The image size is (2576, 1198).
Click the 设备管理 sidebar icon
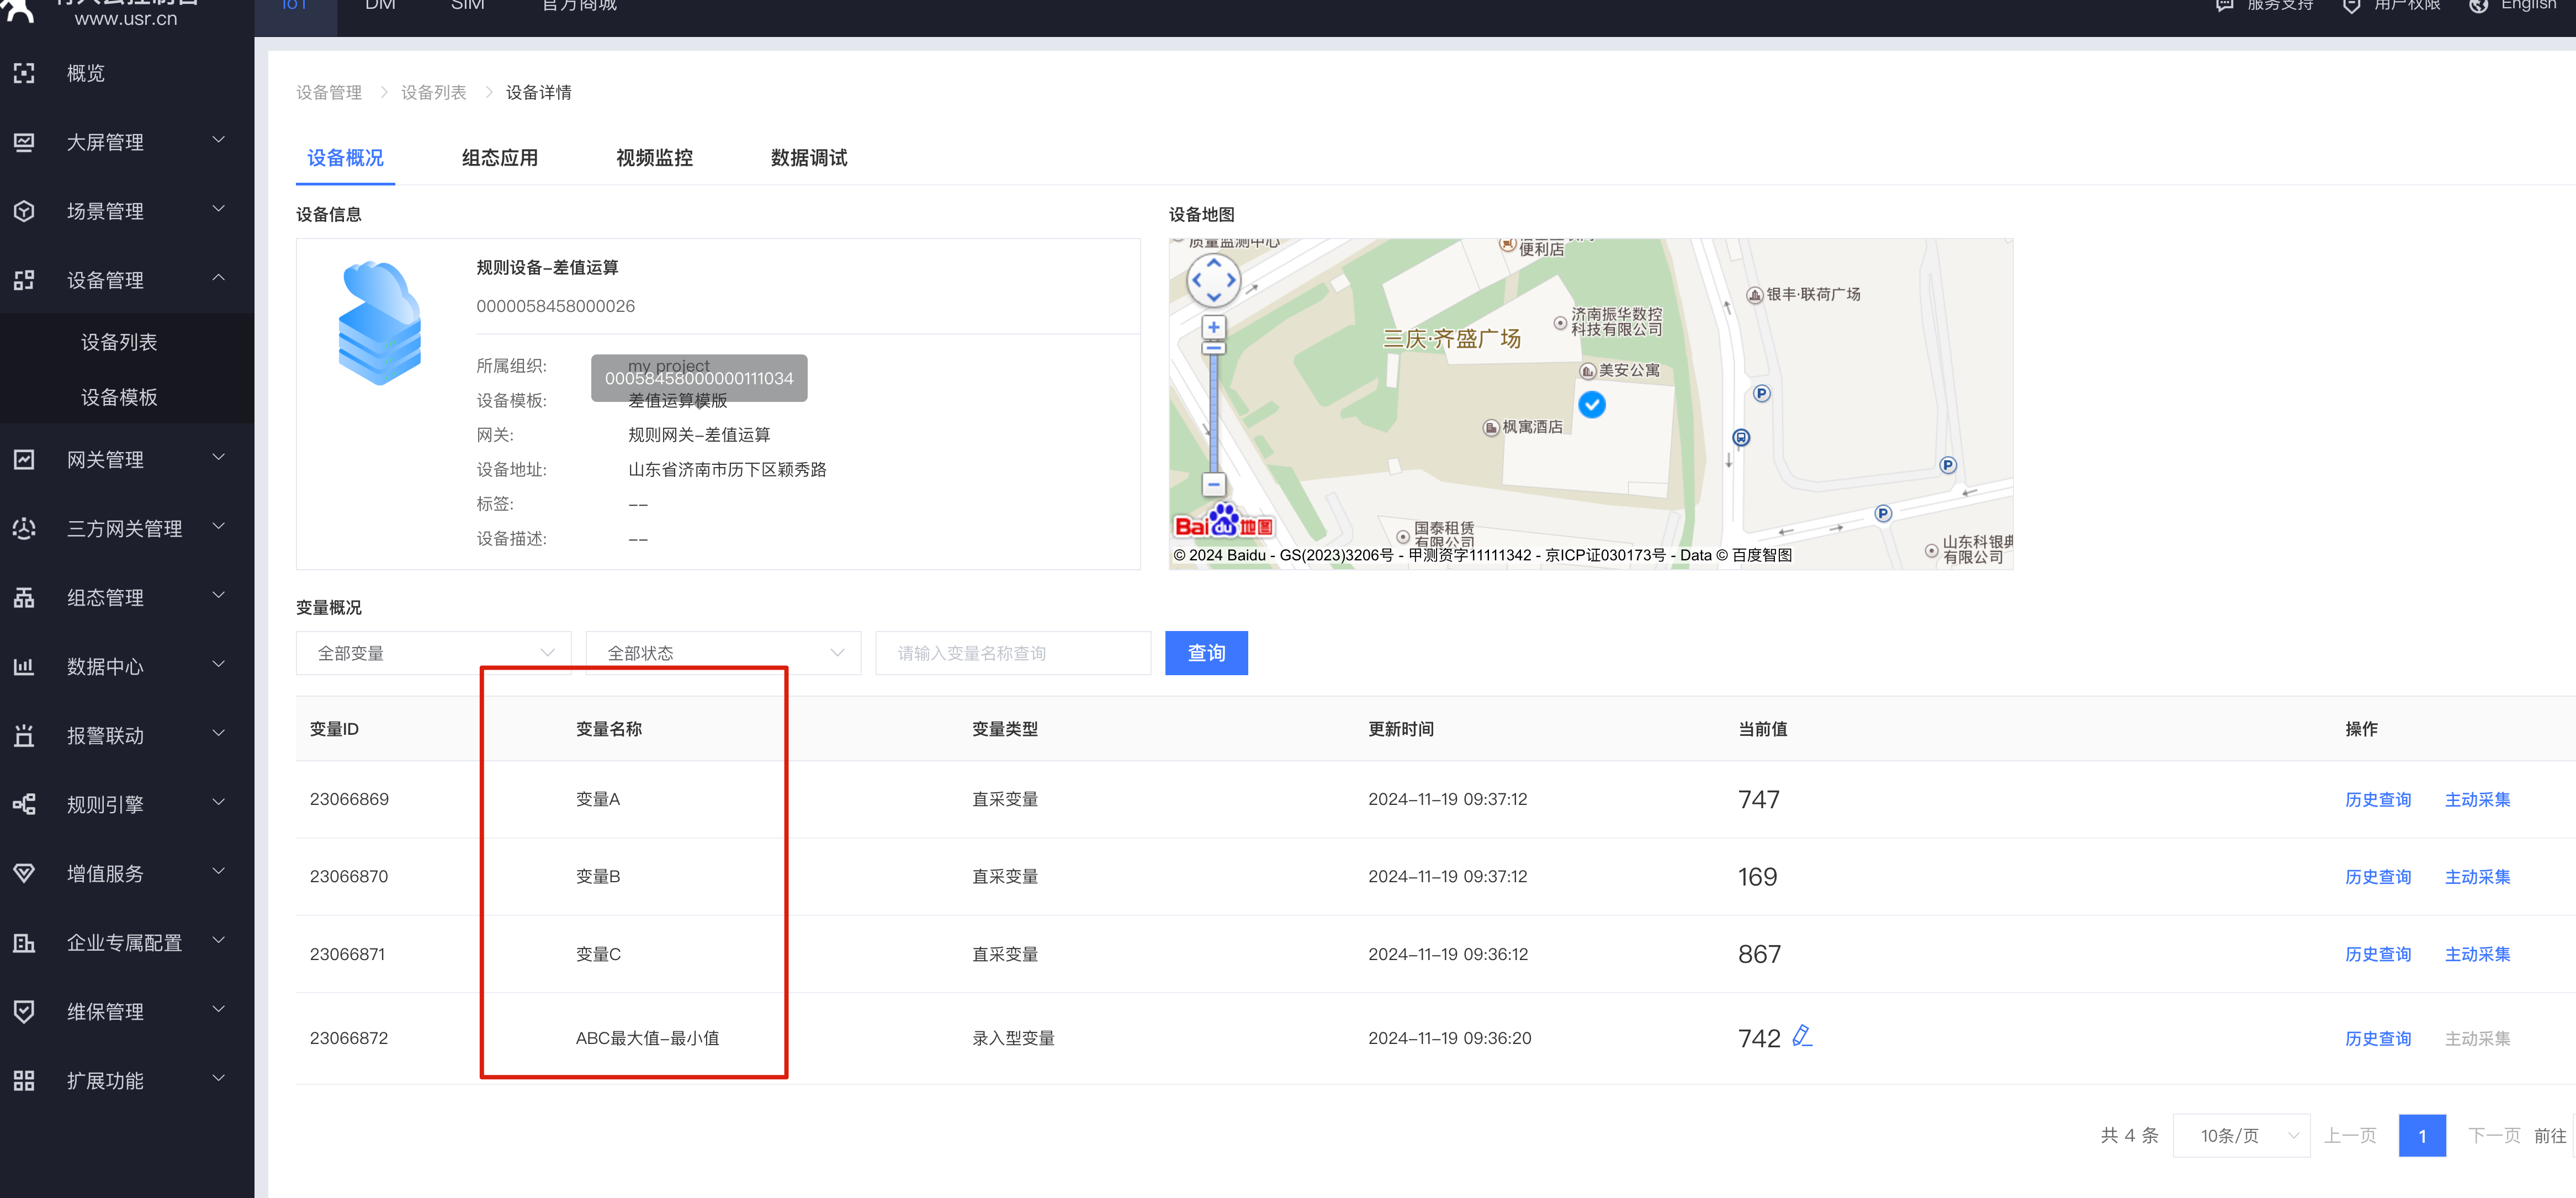(x=24, y=280)
